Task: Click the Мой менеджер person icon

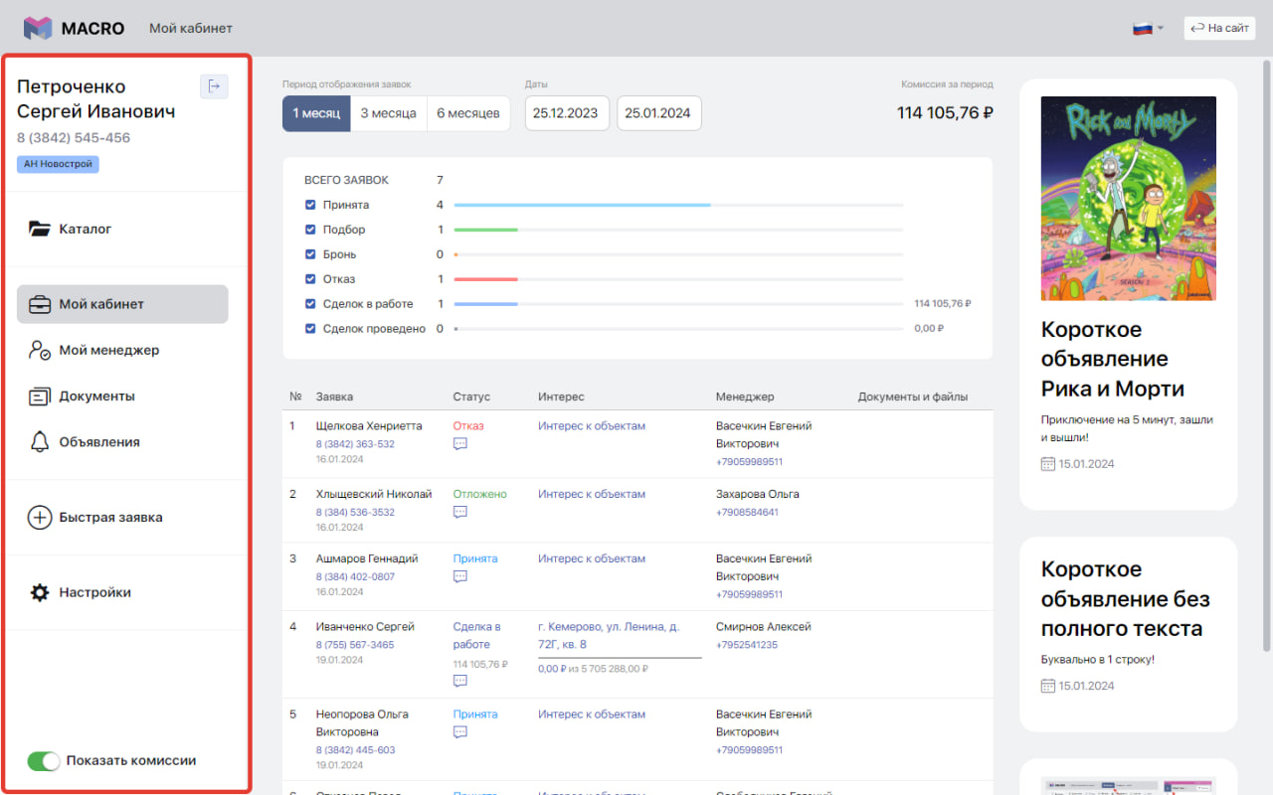Action: [x=40, y=350]
